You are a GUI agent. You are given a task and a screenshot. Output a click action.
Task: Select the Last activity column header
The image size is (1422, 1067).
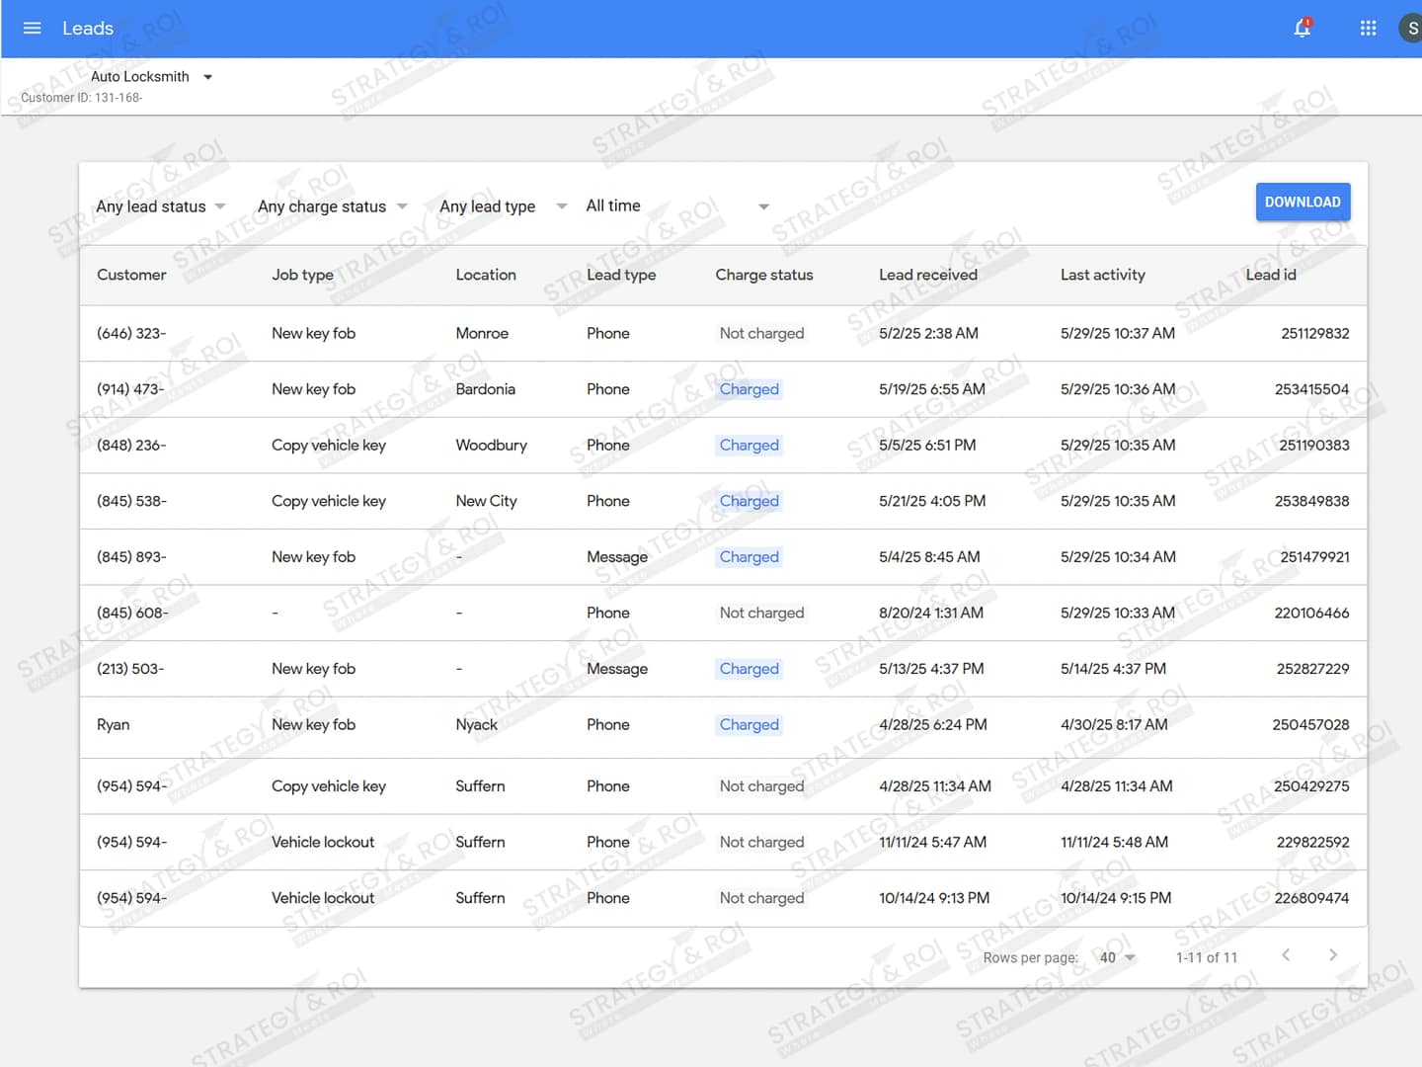(x=1102, y=275)
